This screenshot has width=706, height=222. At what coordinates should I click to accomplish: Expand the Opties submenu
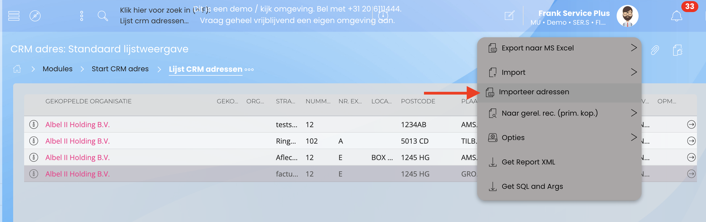tap(633, 137)
